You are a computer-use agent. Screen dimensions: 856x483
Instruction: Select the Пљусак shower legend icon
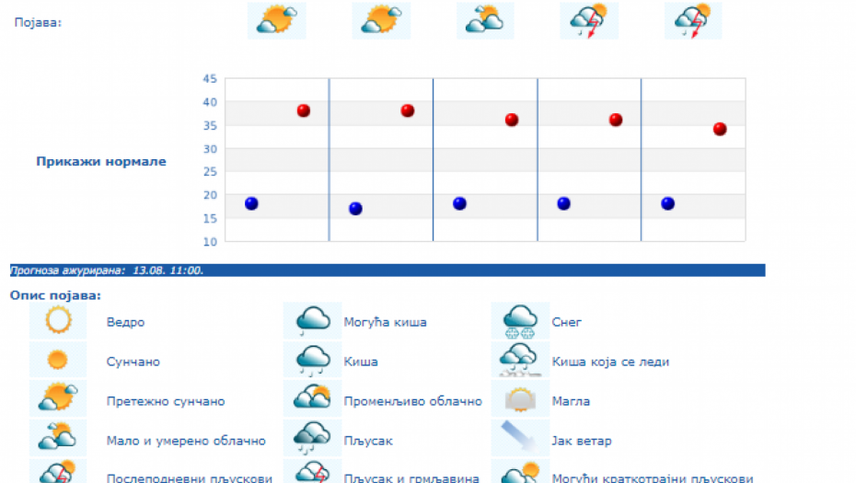click(312, 439)
